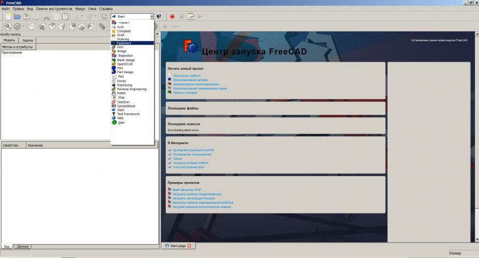Select the Start page document tab
The image size is (479, 258).
point(178,245)
